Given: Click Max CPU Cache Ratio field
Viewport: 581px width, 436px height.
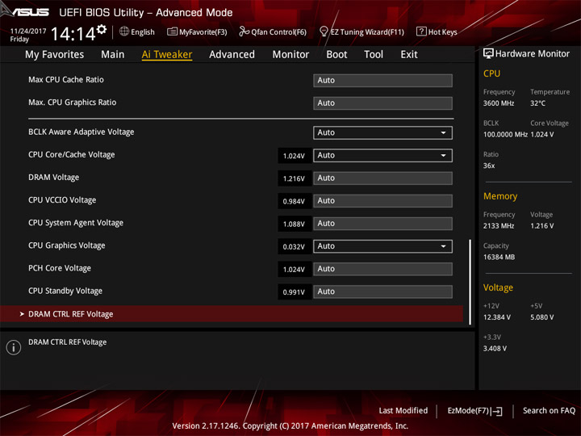Looking at the screenshot, I should 382,81.
